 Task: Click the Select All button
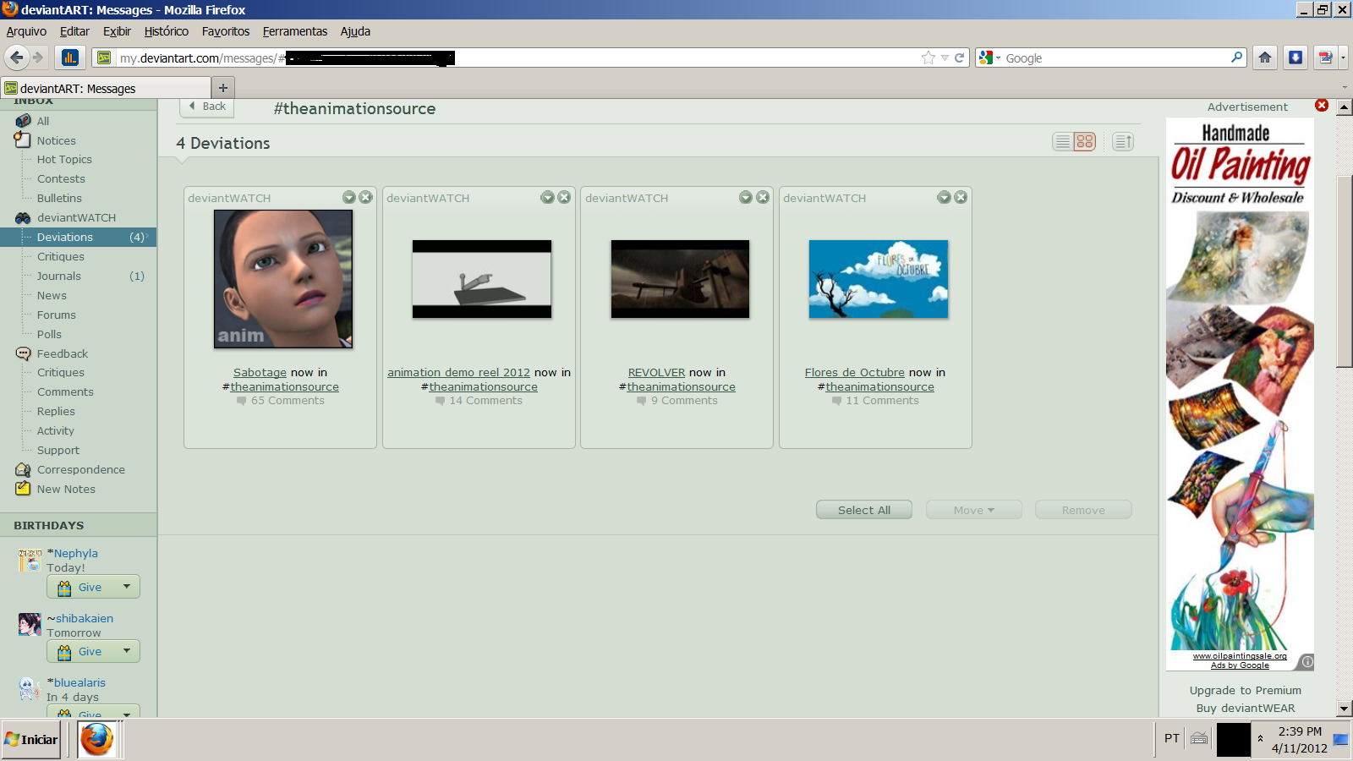(x=864, y=510)
